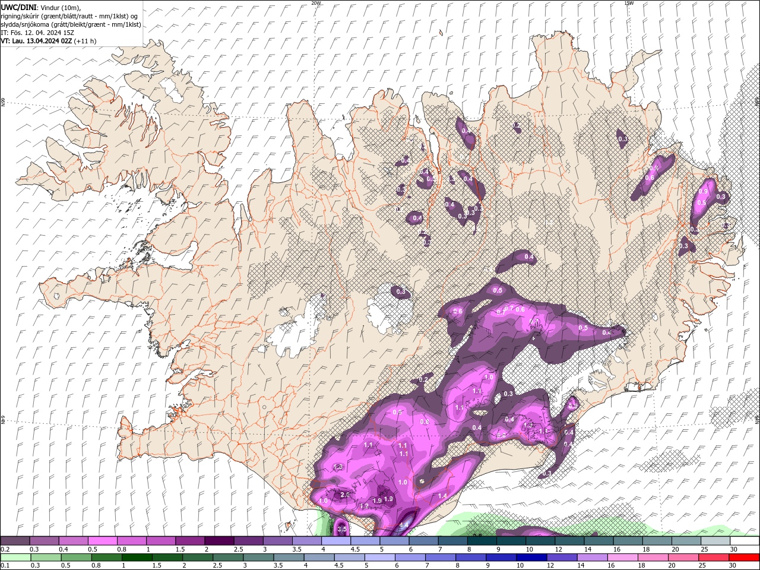
Task: Click the 4.4 precipitation value on the map
Action: tap(404, 525)
